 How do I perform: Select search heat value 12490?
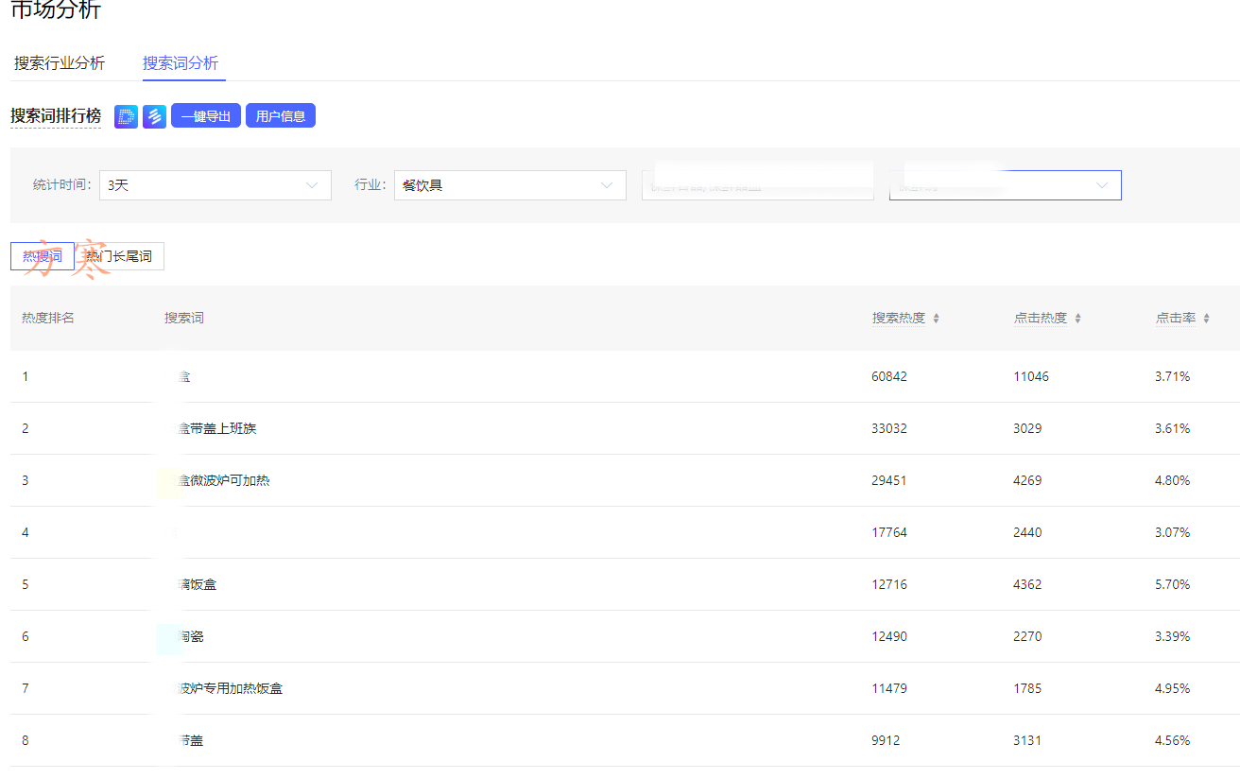click(889, 636)
